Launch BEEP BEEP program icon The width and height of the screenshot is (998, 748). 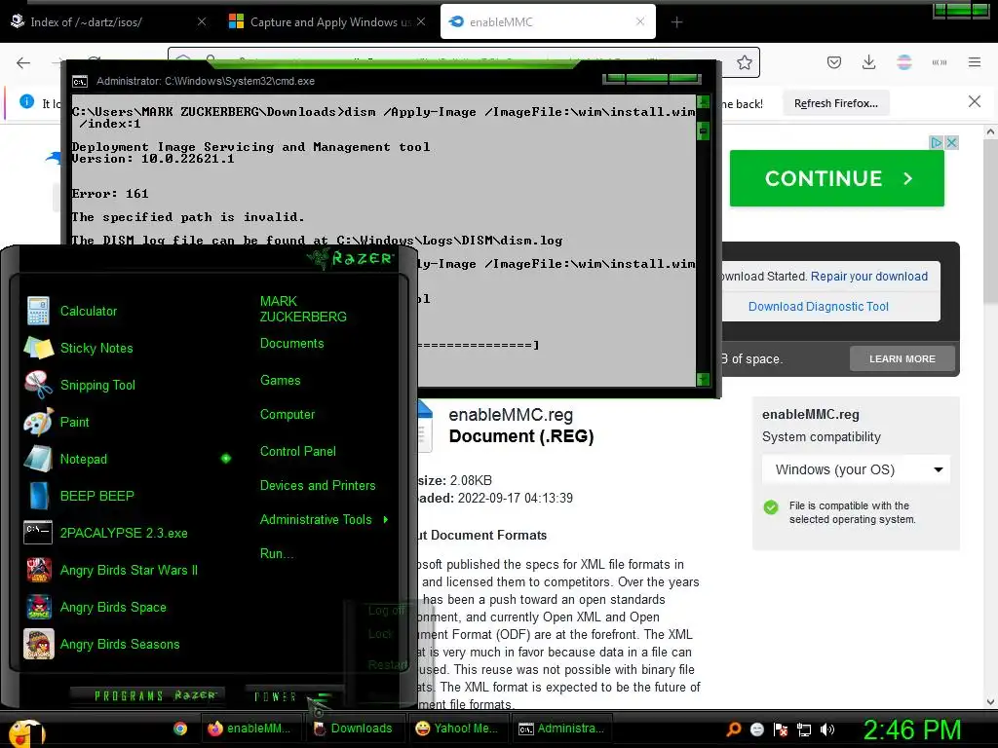(x=39, y=496)
